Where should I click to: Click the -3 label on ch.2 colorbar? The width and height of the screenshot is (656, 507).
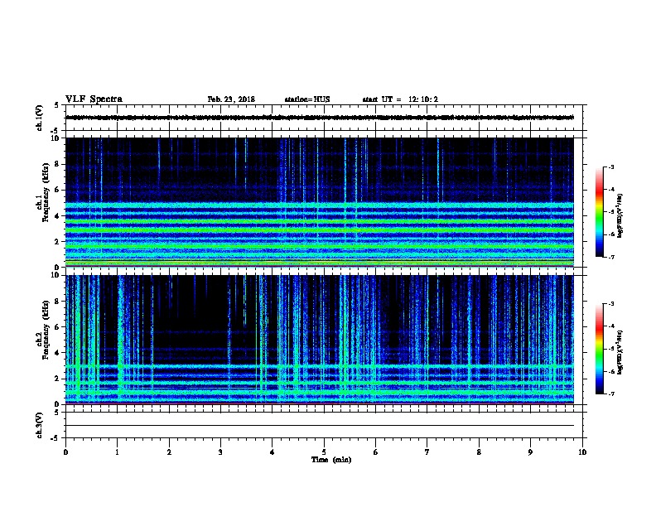click(610, 304)
